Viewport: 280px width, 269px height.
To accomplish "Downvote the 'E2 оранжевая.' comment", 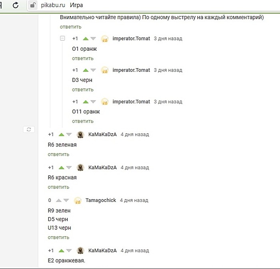I will tap(69, 251).
